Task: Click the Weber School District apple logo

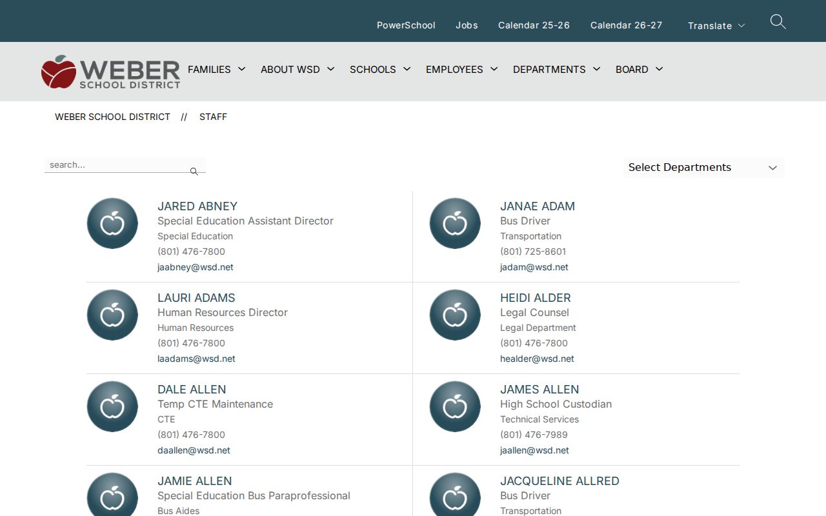Action: pos(110,72)
